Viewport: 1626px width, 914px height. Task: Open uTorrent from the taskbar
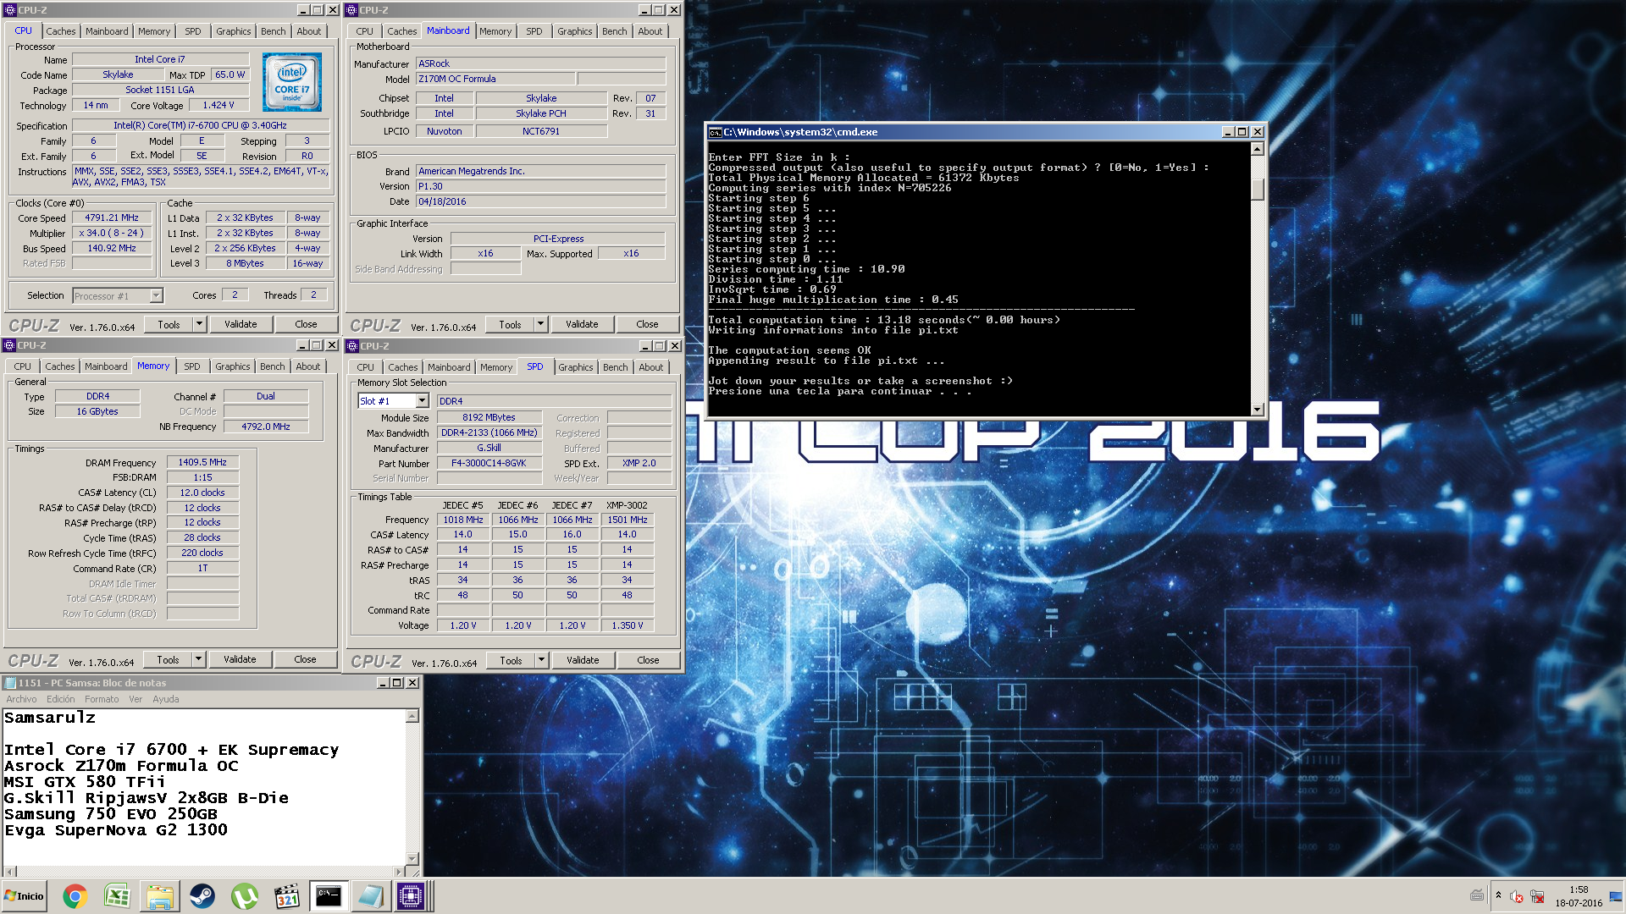coord(244,896)
